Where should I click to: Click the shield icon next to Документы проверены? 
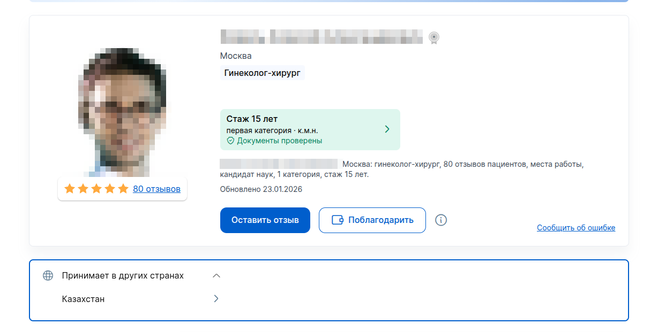230,141
